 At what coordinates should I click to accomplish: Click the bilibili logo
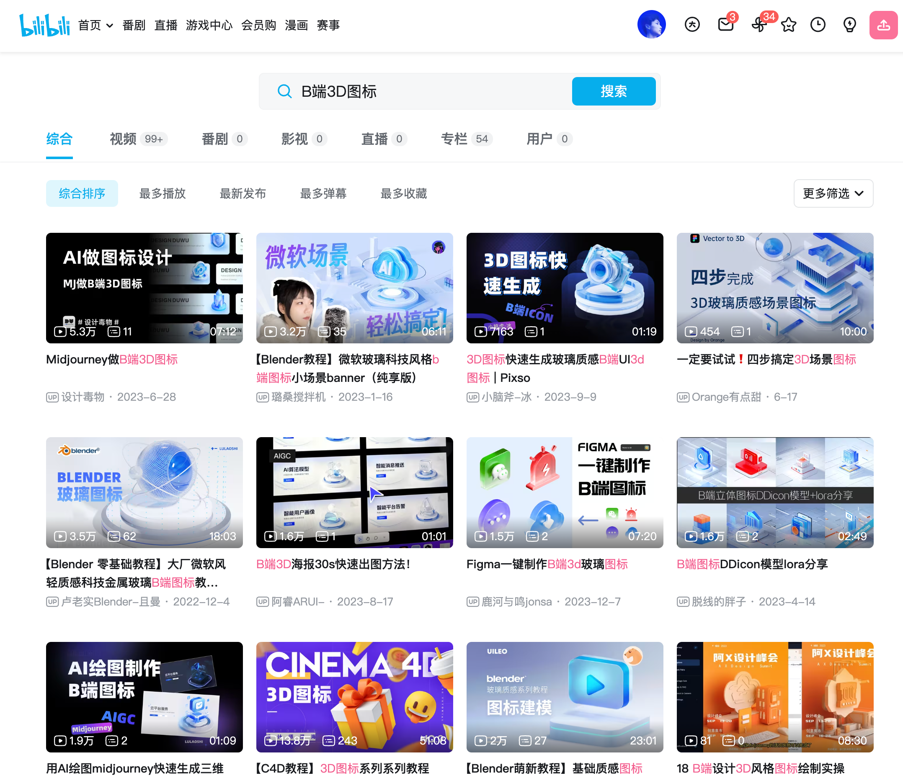[x=44, y=25]
